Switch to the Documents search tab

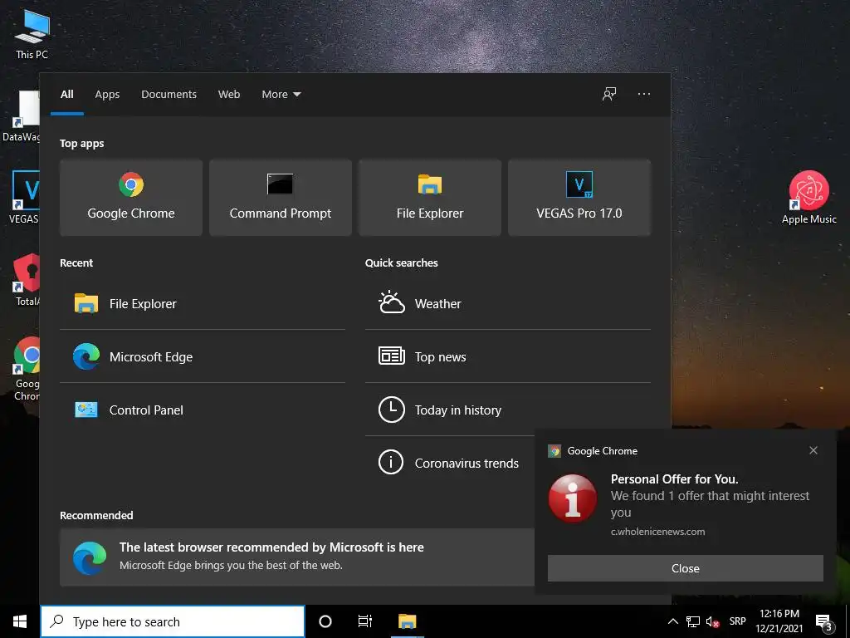pyautogui.click(x=169, y=95)
